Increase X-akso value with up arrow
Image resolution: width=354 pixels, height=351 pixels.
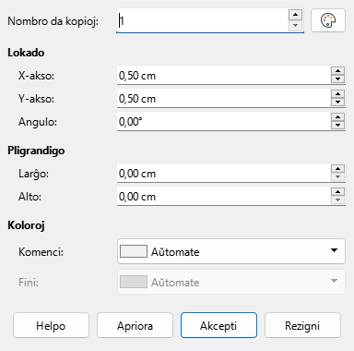pos(337,71)
